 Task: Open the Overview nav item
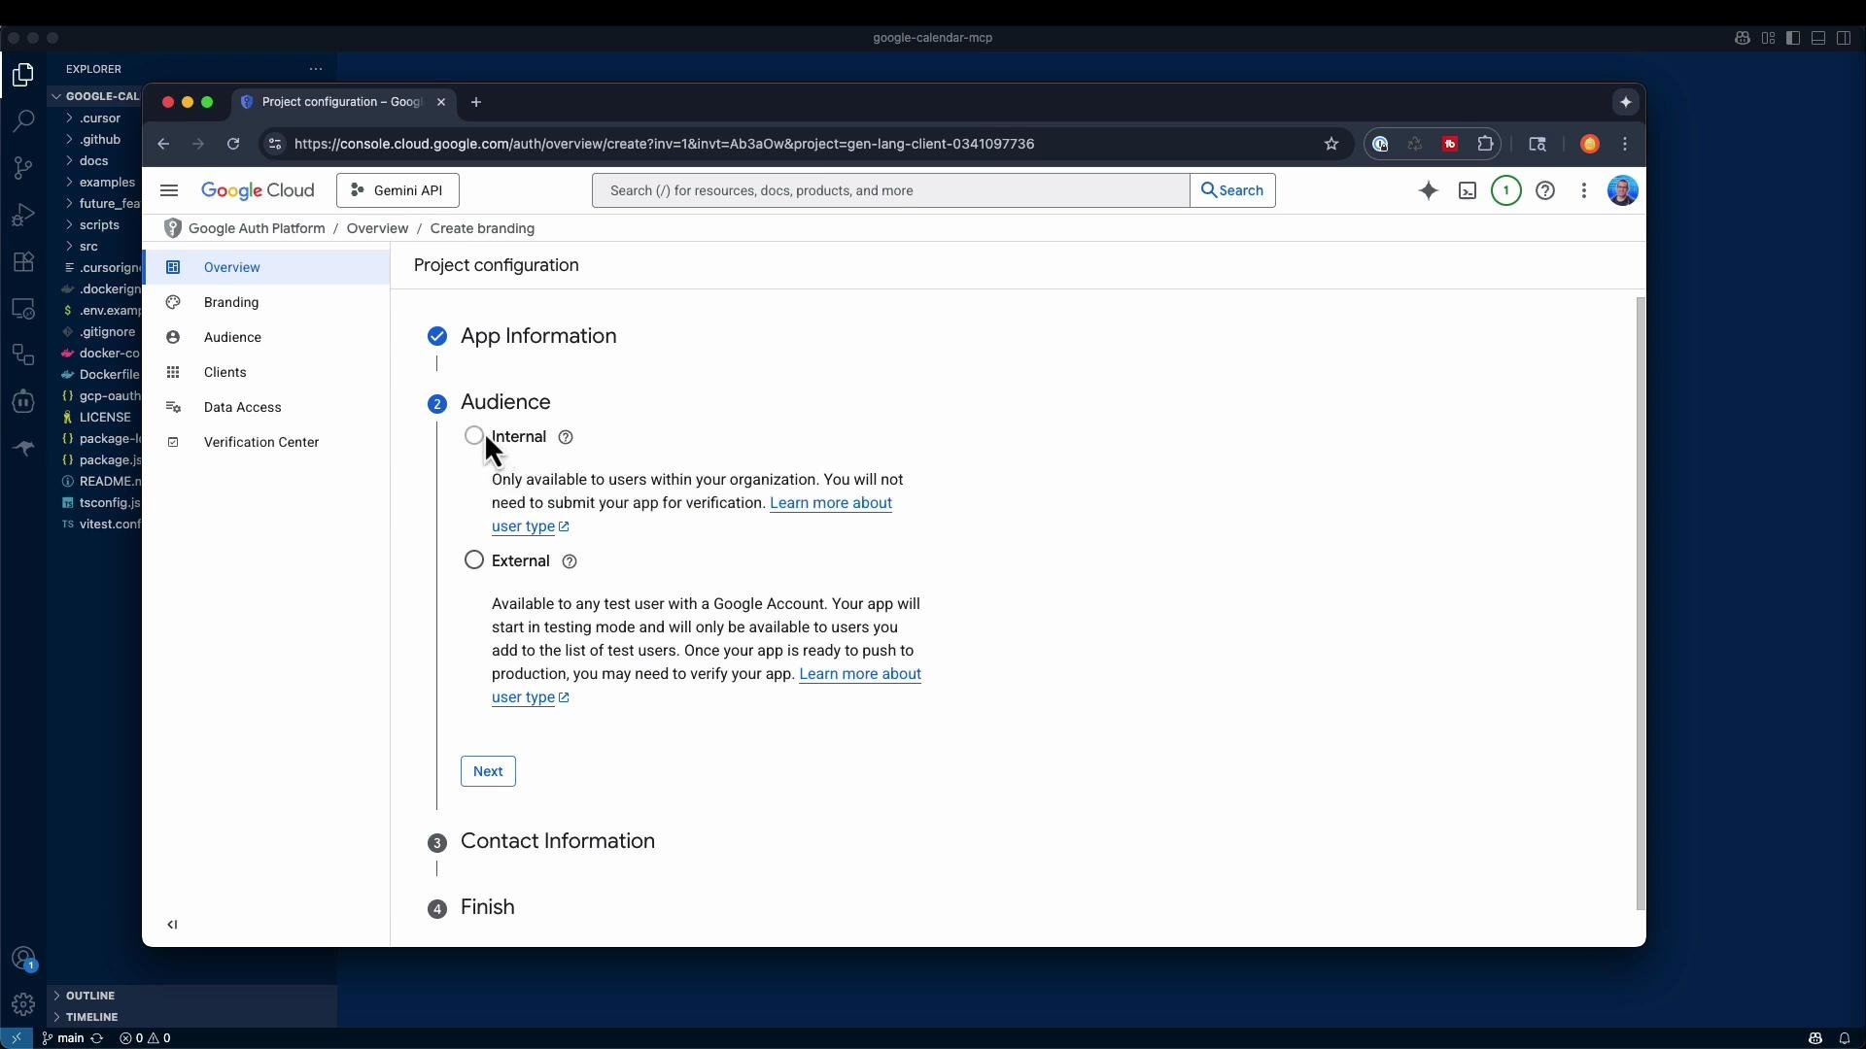click(x=266, y=267)
